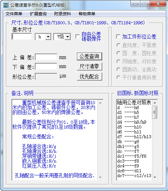Click the 公差查询 button
Screen dimensions: 168x191
89,56
